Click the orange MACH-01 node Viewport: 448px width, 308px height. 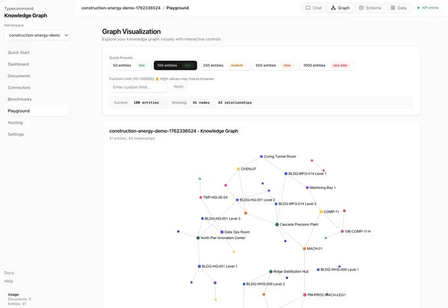pos(304,249)
